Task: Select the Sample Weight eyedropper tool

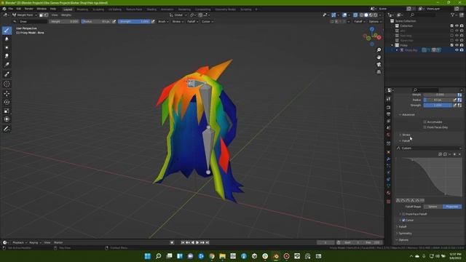Action: pyautogui.click(x=7, y=74)
